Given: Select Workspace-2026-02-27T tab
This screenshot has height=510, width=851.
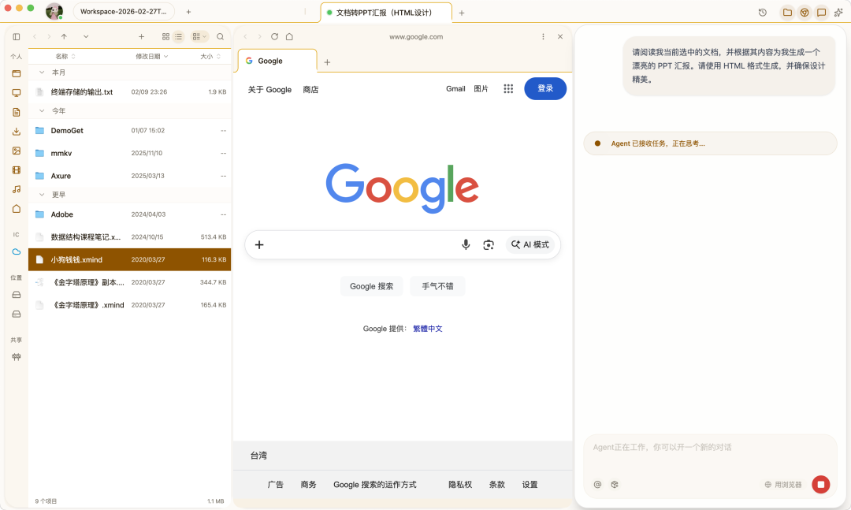Looking at the screenshot, I should click(x=124, y=11).
